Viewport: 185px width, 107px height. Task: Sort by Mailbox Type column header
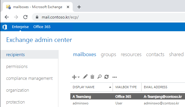127,87
